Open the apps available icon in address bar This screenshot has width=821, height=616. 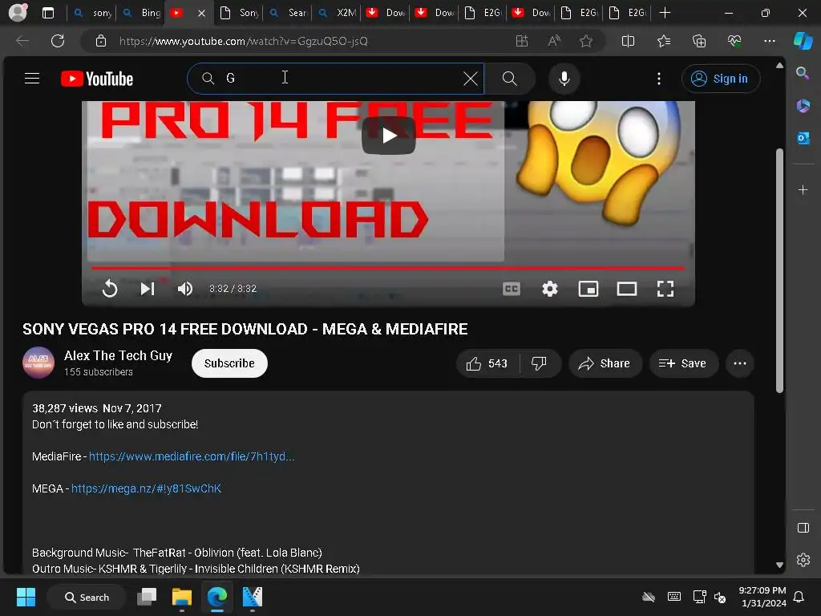coord(521,41)
